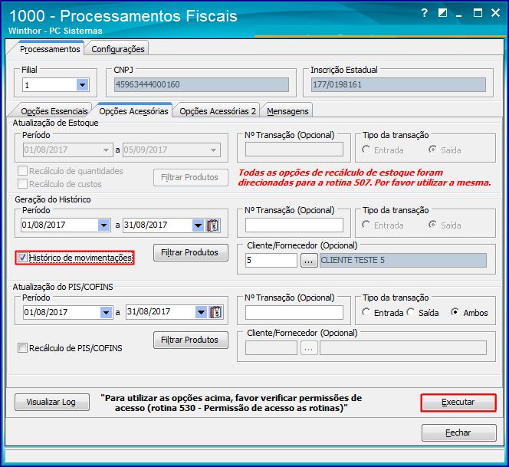Maximize the Processamentos Fiscais window
The width and height of the screenshot is (509, 467).
[x=478, y=13]
